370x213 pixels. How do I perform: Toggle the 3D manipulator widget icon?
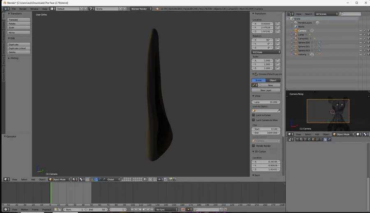(x=92, y=179)
